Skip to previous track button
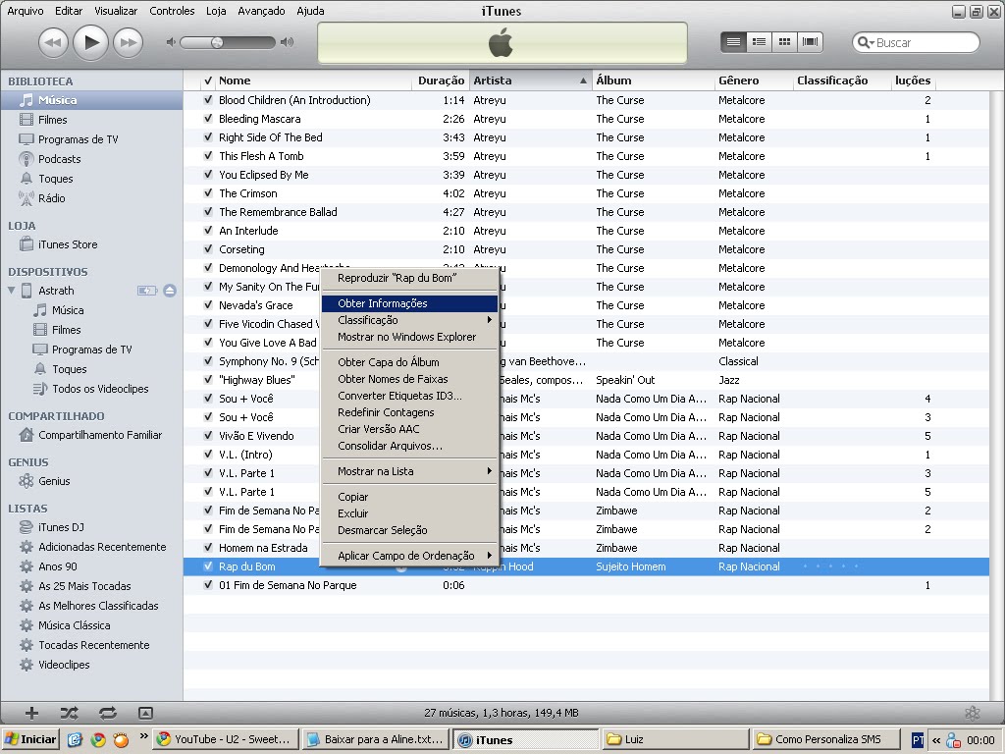The height and width of the screenshot is (754, 1005). pyautogui.click(x=53, y=43)
